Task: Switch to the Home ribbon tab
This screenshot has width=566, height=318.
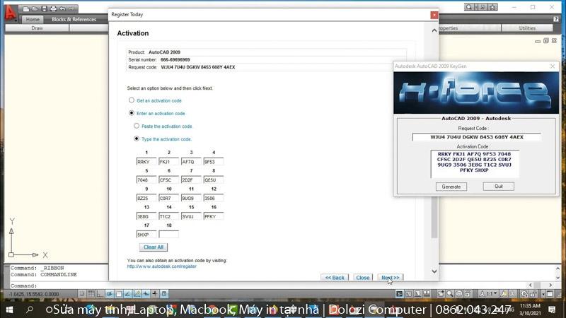Action: tap(33, 19)
